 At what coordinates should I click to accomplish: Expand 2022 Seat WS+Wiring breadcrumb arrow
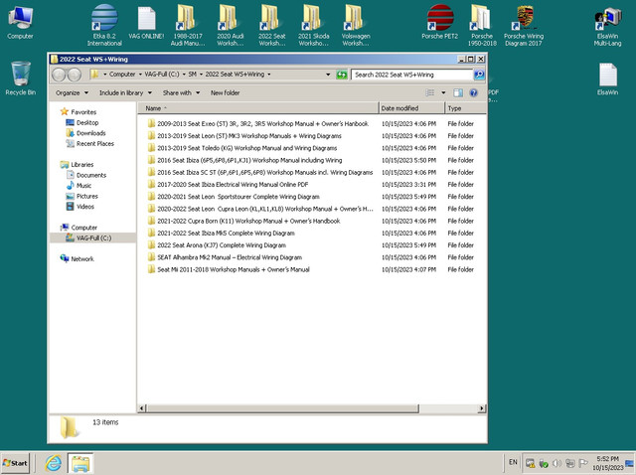pos(269,75)
